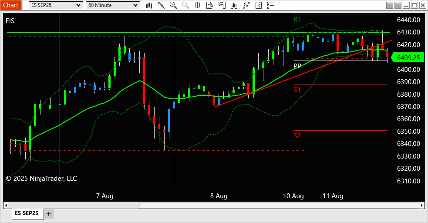
Task: Click the EIS indicator label
Action: pyautogui.click(x=10, y=21)
